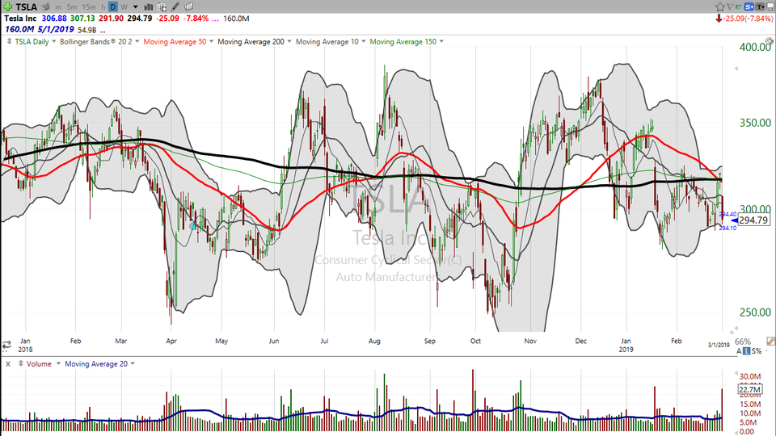Image resolution: width=776 pixels, height=436 pixels.
Task: Click the scroll-sync arrows icon at bottom-left
Action: point(7,345)
